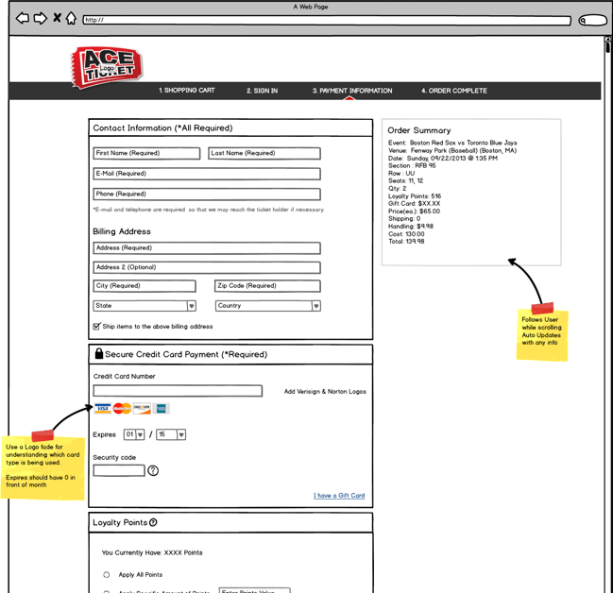Go to 2. Sign In step
613x593 pixels.
263,91
